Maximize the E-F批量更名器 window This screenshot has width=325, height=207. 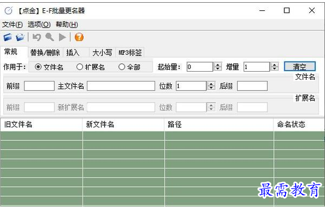tap(286, 10)
